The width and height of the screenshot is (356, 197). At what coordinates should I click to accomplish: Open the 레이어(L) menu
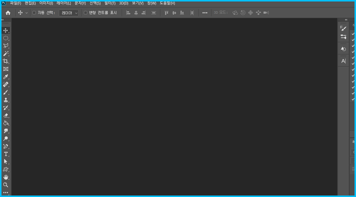64,3
